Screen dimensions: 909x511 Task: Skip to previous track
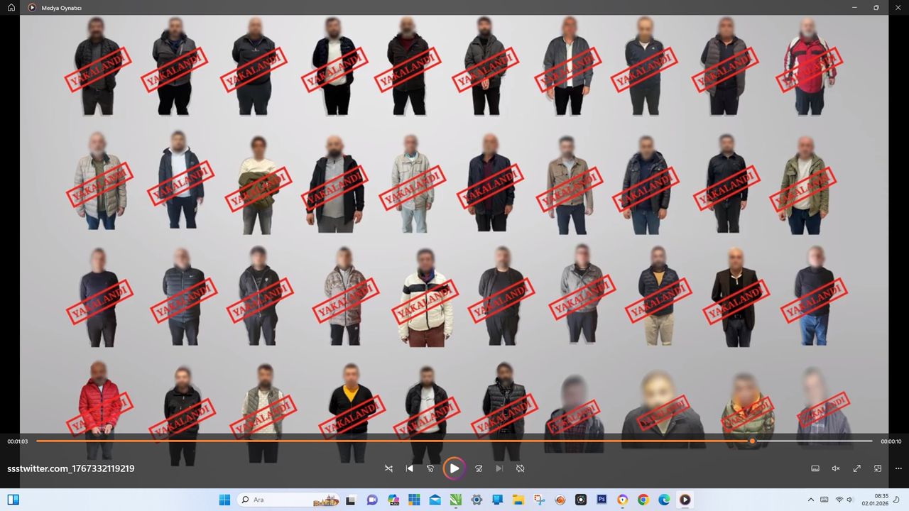pos(409,468)
